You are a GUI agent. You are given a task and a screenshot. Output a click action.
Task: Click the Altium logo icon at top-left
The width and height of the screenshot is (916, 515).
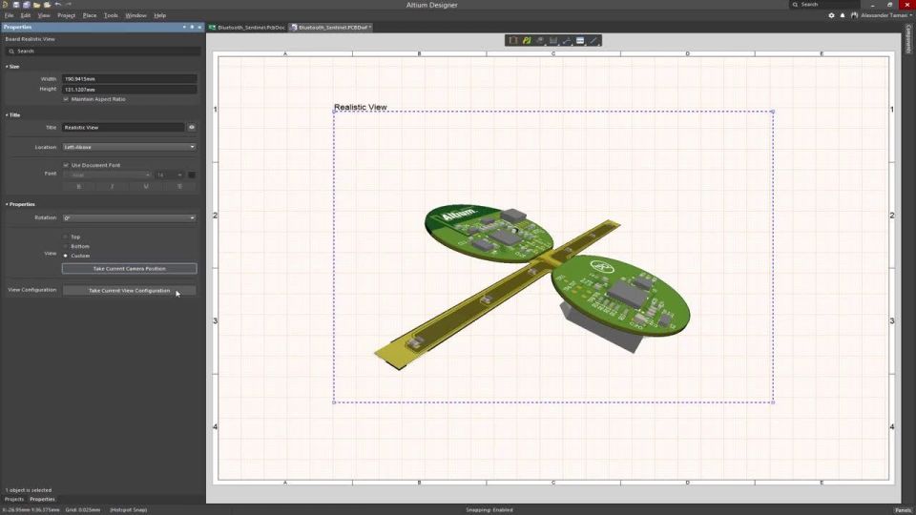pos(6,5)
